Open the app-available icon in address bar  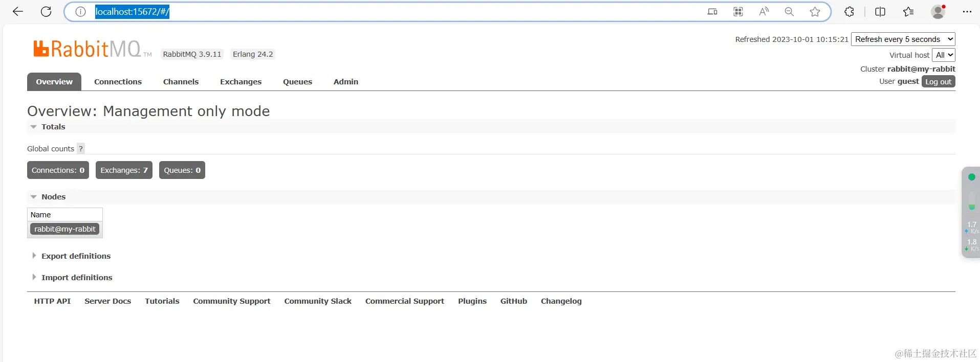click(712, 12)
